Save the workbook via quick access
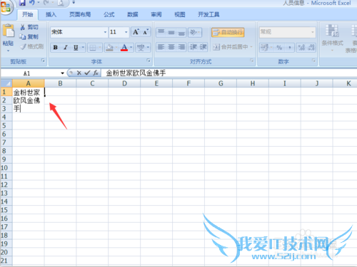Image resolution: width=357 pixels, height=267 pixels. click(x=22, y=3)
